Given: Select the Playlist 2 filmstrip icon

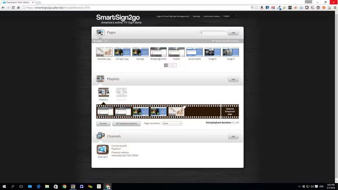Looking at the screenshot, I should [x=103, y=92].
